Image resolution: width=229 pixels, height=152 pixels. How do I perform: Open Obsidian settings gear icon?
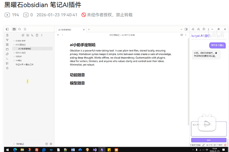[x=51, y=144]
